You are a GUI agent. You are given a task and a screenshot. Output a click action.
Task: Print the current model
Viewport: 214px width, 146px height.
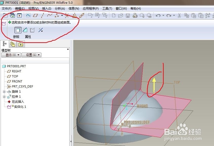tap(135, 15)
